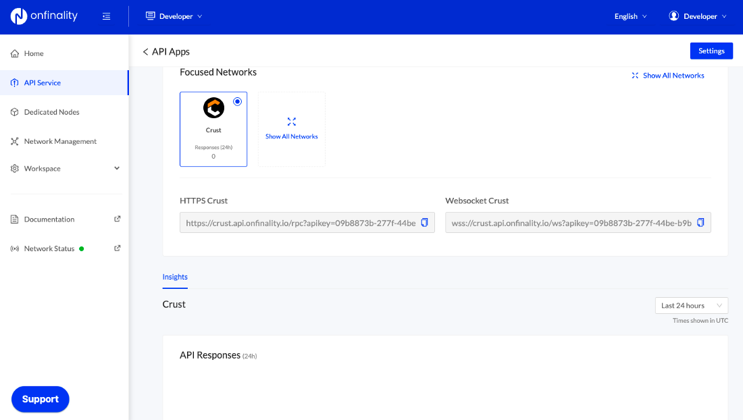Collapse the sidebar menu icon
The image size is (743, 420).
(x=106, y=17)
